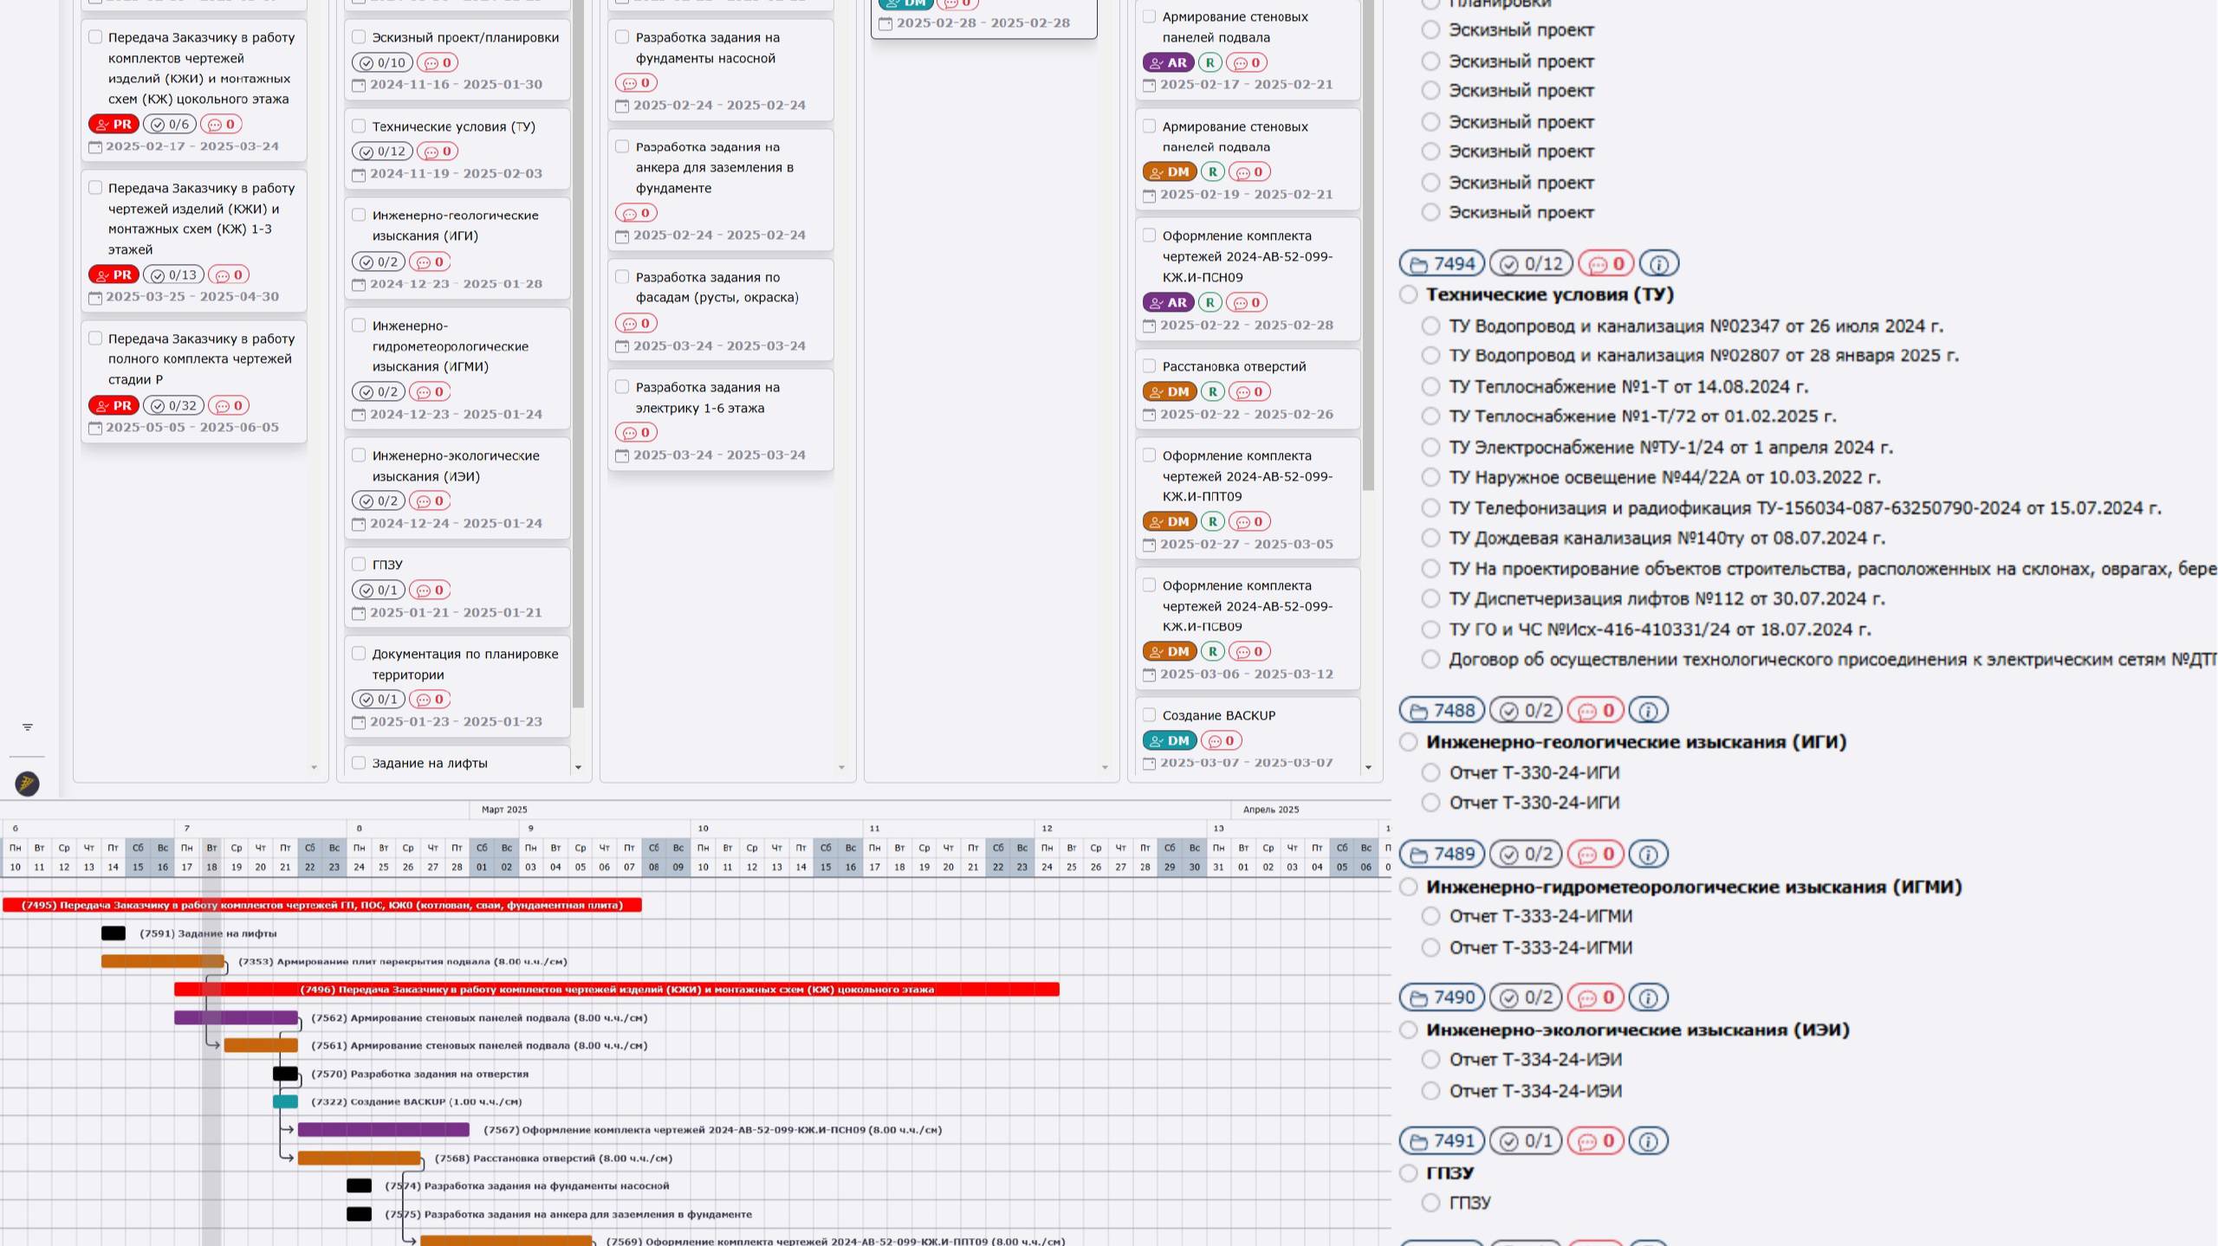The image size is (2218, 1246).
Task: Click green R badge on Расстановка отверстий card
Action: (1213, 392)
